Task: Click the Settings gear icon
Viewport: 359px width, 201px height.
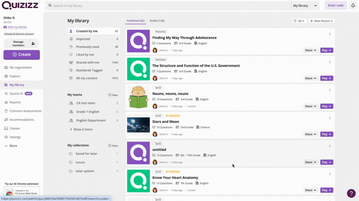Action: (x=6, y=137)
